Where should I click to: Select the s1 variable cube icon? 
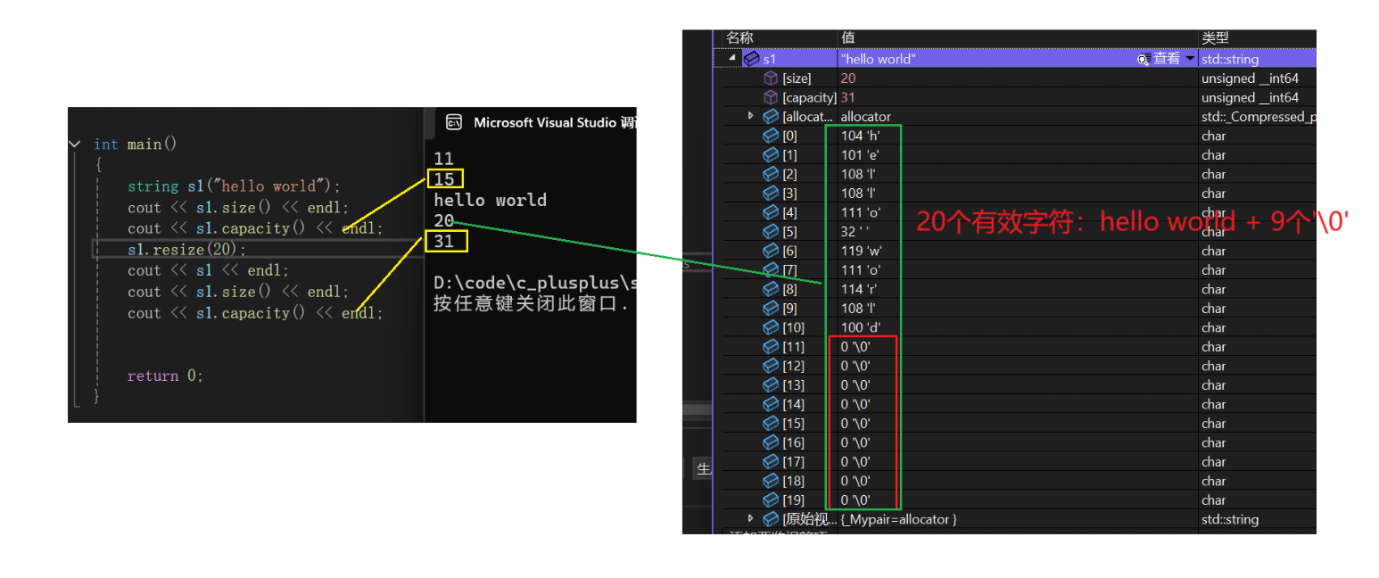coord(752,58)
